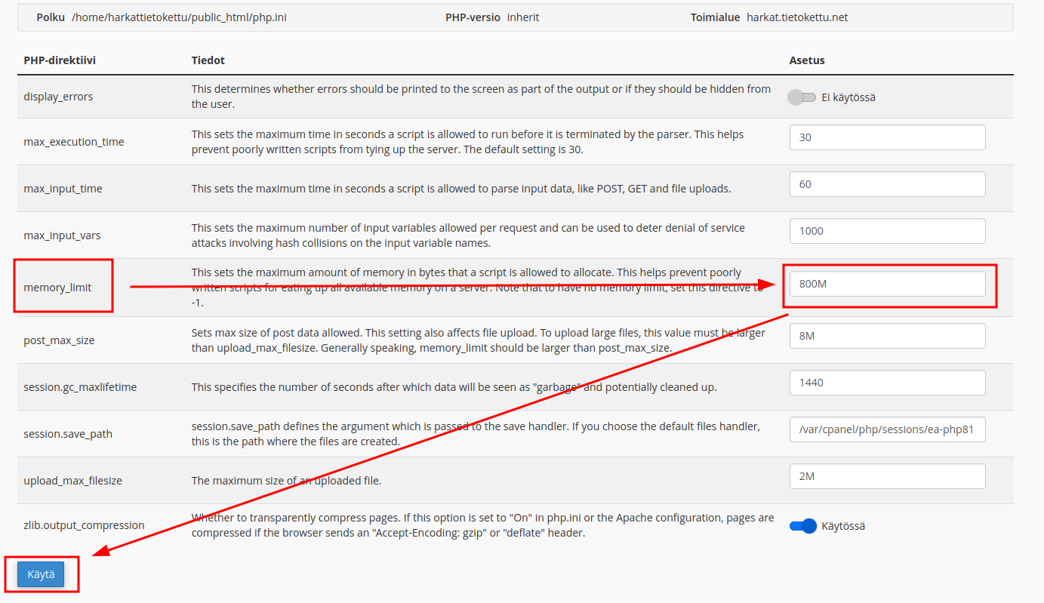Click the max_execution_time value field
Viewport: 1044px width, 603px height.
(887, 137)
